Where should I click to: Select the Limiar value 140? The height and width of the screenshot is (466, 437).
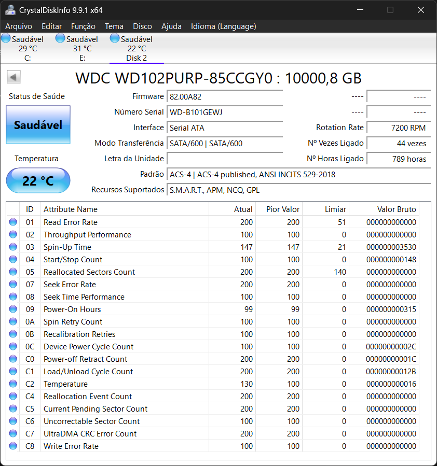pyautogui.click(x=340, y=272)
